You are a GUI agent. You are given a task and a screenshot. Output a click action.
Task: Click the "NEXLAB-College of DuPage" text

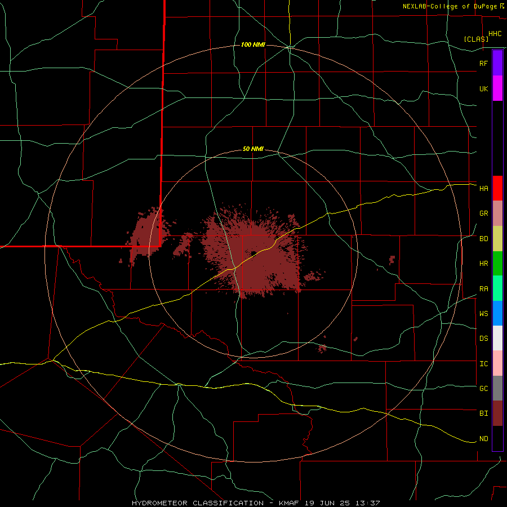(x=450, y=6)
